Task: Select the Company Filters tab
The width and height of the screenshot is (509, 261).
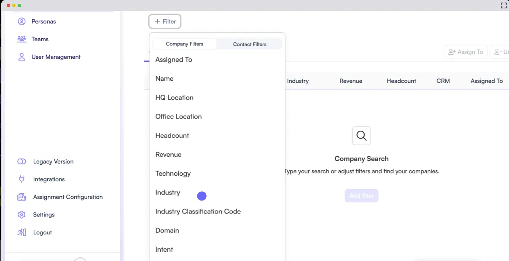Action: point(184,43)
